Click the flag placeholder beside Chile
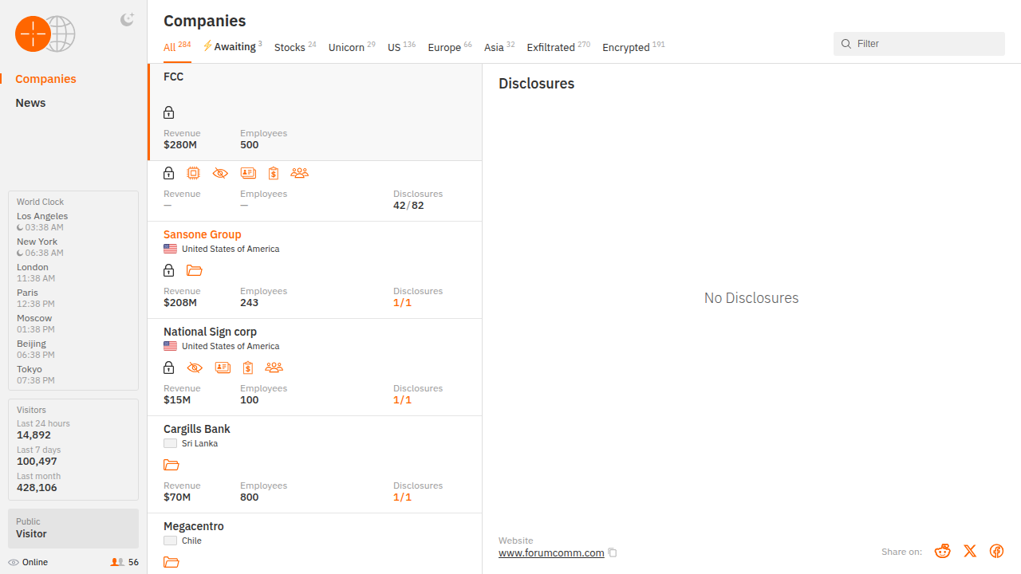Image resolution: width=1021 pixels, height=574 pixels. tap(170, 541)
